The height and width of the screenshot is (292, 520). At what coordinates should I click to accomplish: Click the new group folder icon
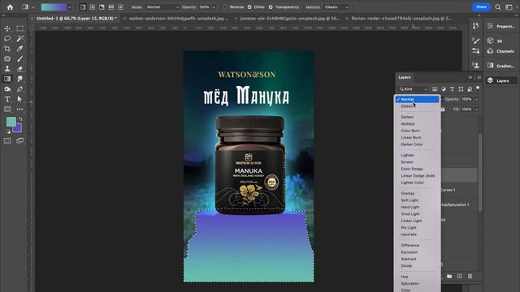449,276
